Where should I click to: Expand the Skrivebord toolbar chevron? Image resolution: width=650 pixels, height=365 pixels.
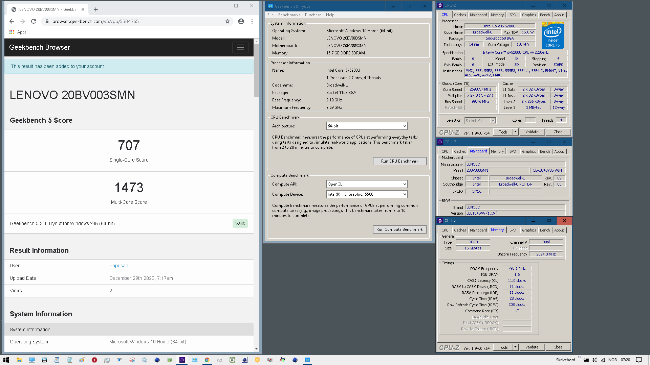pyautogui.click(x=579, y=358)
